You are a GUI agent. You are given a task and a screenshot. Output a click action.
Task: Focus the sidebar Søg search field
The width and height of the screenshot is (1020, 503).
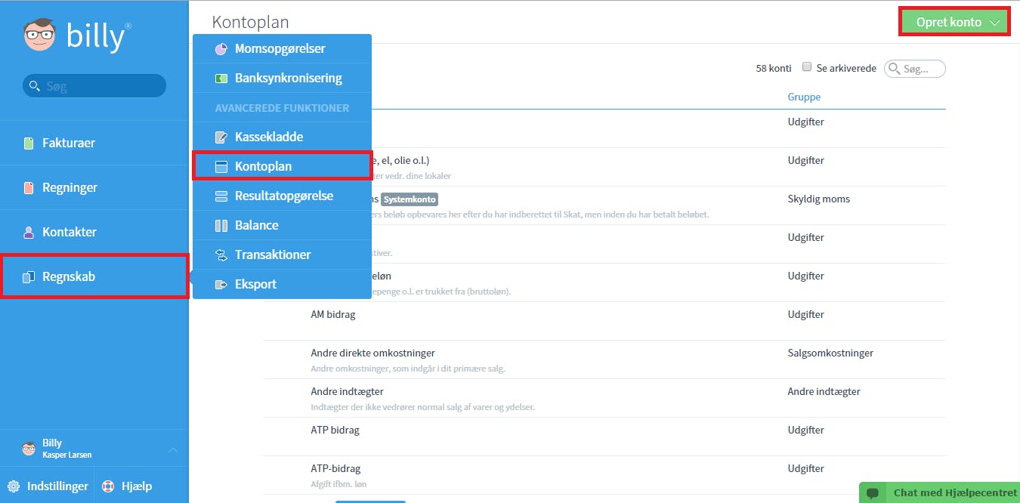[94, 86]
